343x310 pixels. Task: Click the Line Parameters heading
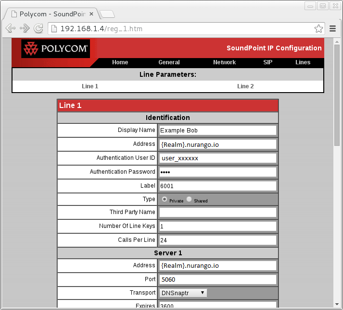pyautogui.click(x=168, y=74)
